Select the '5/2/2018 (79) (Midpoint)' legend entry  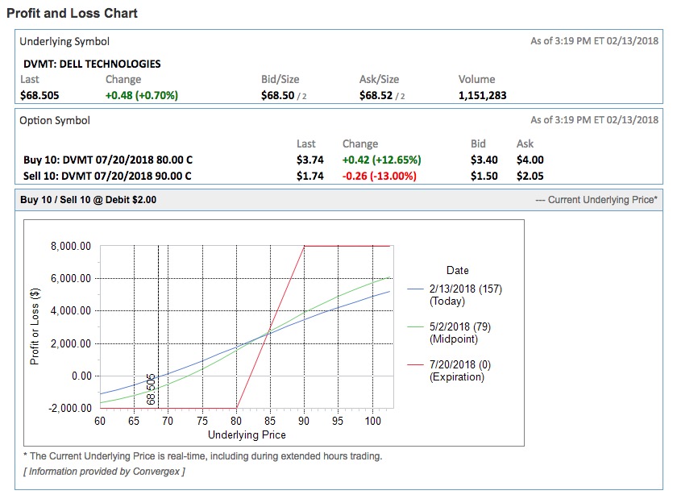click(450, 333)
